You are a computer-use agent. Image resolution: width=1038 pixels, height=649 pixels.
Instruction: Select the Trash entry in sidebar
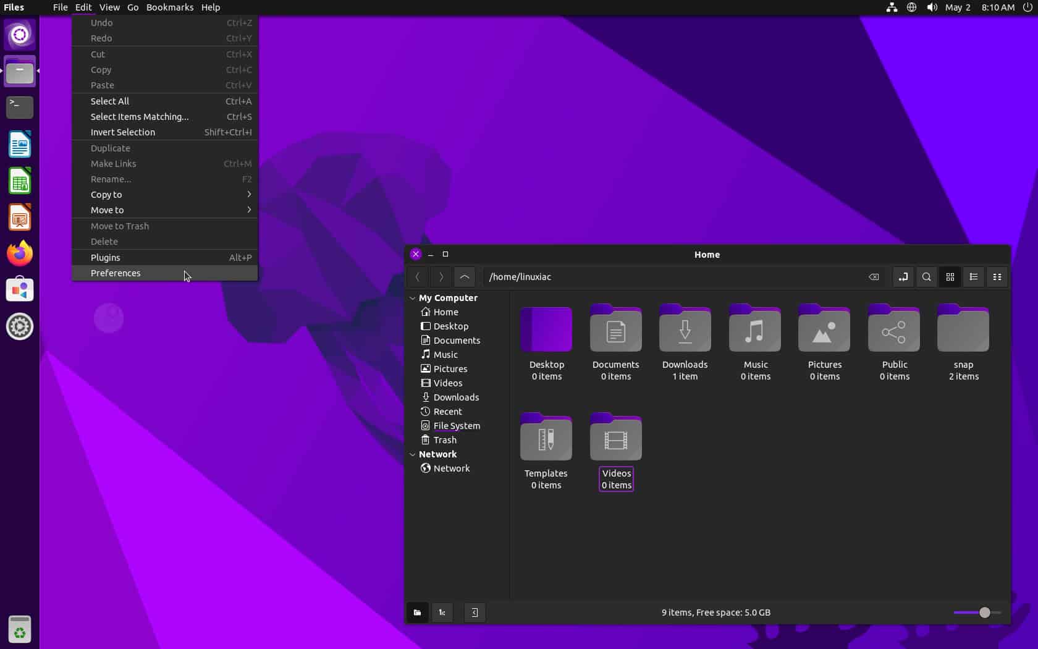(x=444, y=439)
